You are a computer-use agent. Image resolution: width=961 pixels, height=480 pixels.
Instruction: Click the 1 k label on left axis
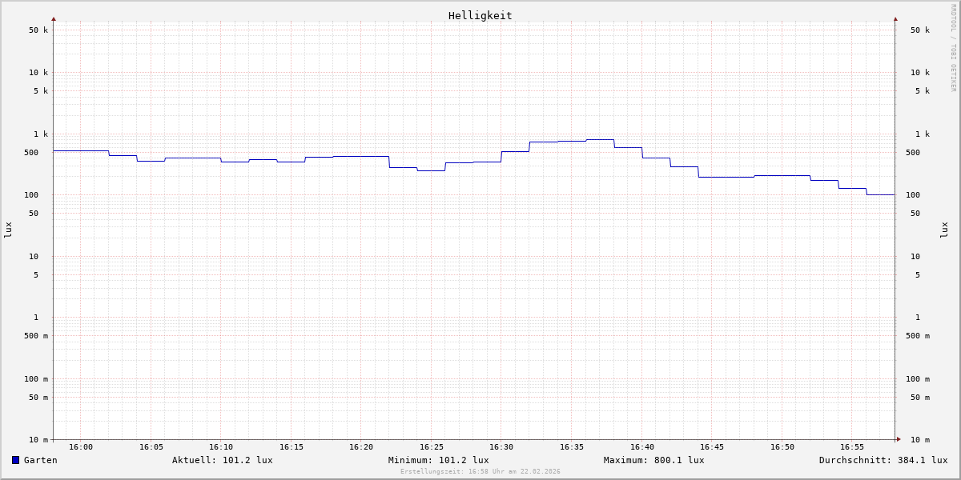point(39,134)
